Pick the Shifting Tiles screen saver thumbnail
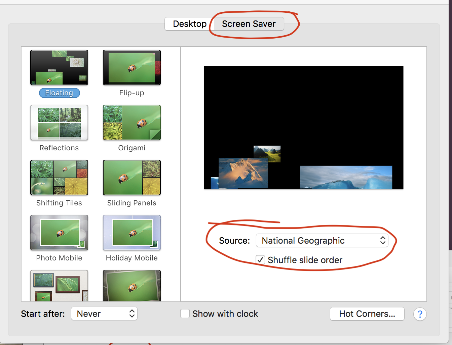The width and height of the screenshot is (452, 345). click(59, 178)
